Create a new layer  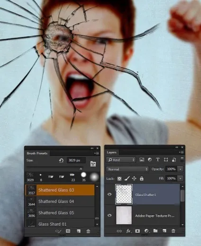point(164,231)
